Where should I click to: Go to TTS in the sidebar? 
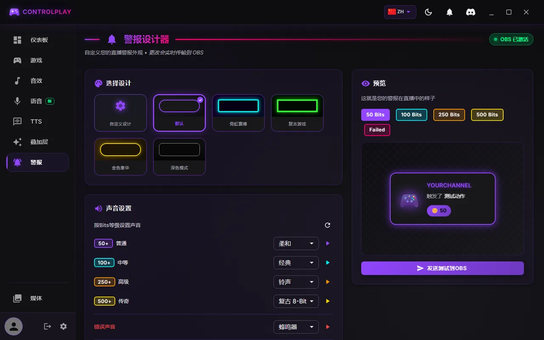click(38, 122)
